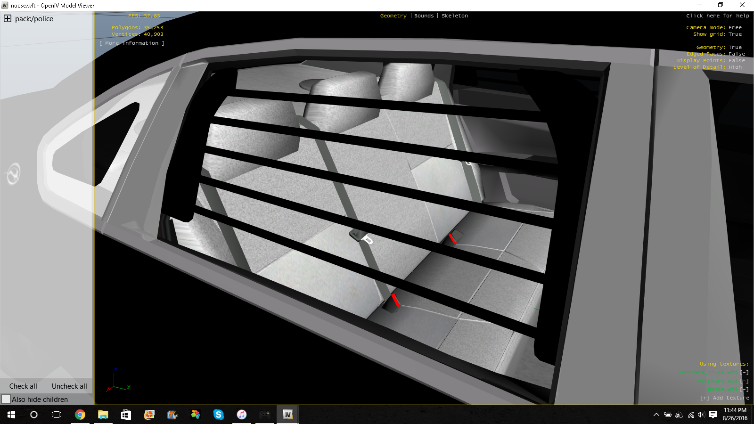Open the Click here for help link
754x424 pixels.
(717, 16)
